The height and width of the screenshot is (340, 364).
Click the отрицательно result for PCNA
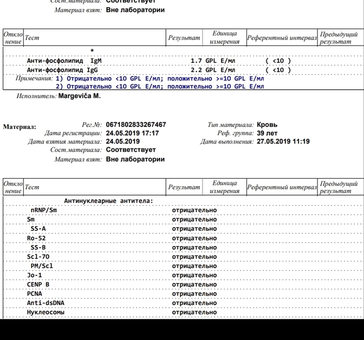coord(194,294)
